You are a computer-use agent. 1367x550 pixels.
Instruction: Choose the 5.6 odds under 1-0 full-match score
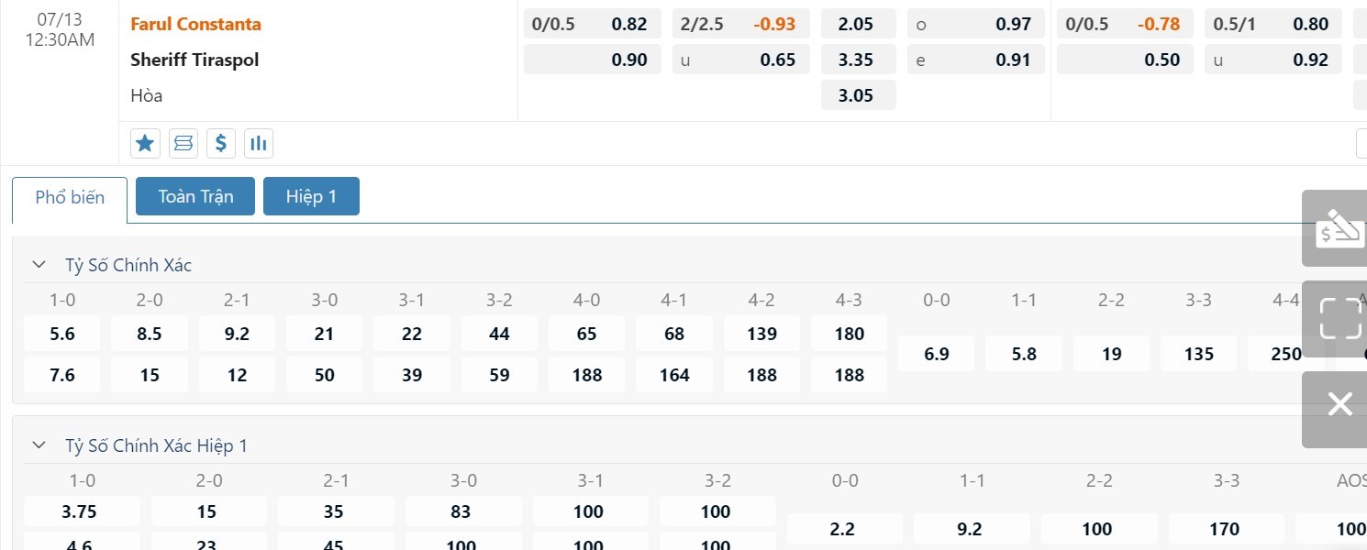[x=62, y=334]
